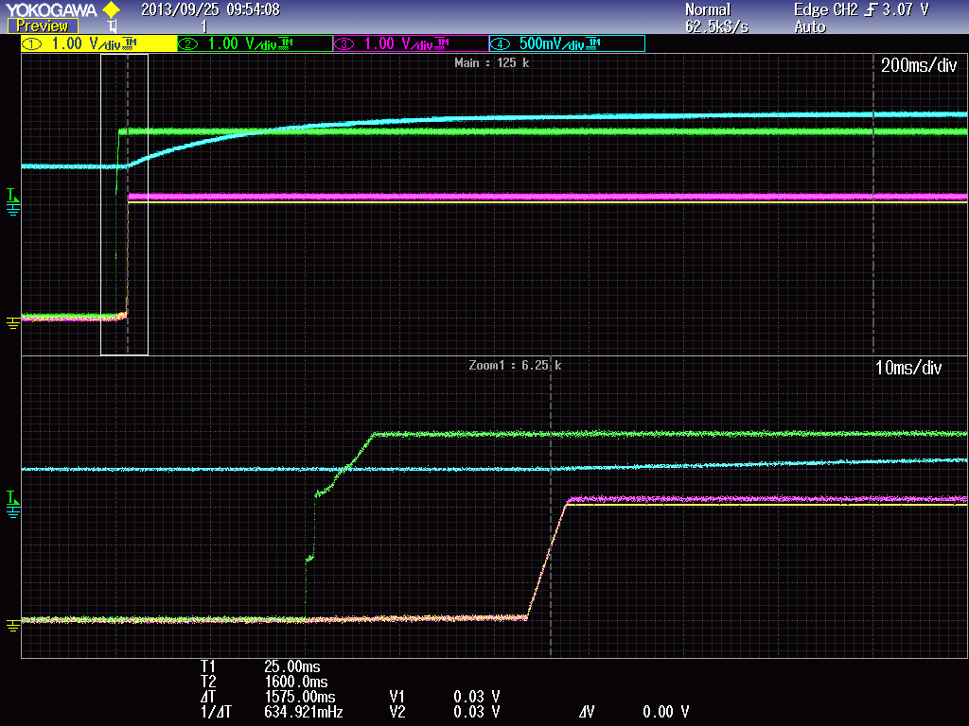Image resolution: width=969 pixels, height=726 pixels.
Task: Click the Normal acquisition mode label
Action: 708,9
